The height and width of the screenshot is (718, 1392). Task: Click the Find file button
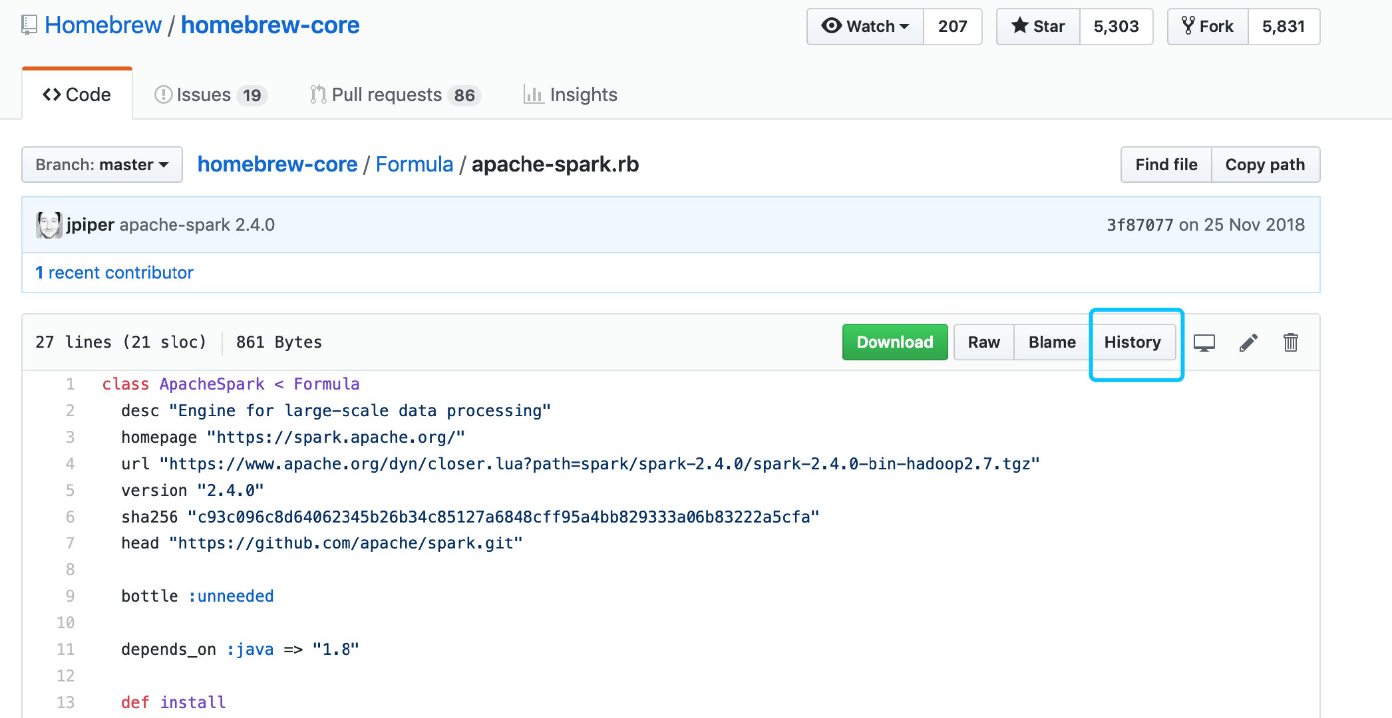point(1166,165)
